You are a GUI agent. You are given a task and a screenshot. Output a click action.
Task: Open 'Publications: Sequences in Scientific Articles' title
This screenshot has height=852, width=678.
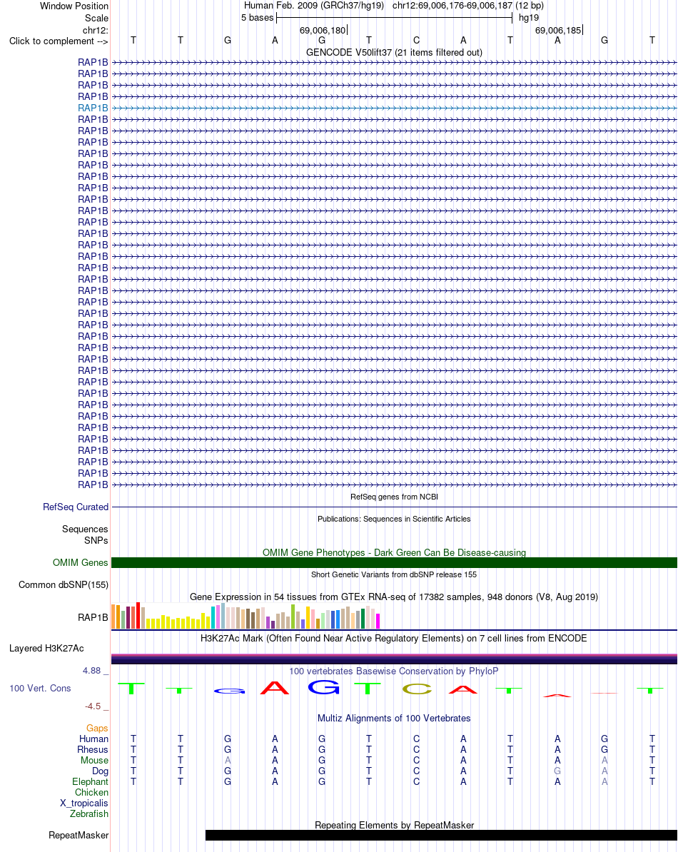coord(394,519)
